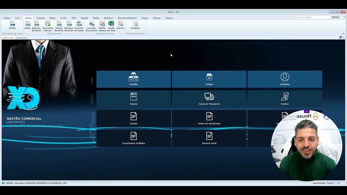Switch to the S.A.T. tab
This screenshot has height=195, width=347.
click(18, 18)
